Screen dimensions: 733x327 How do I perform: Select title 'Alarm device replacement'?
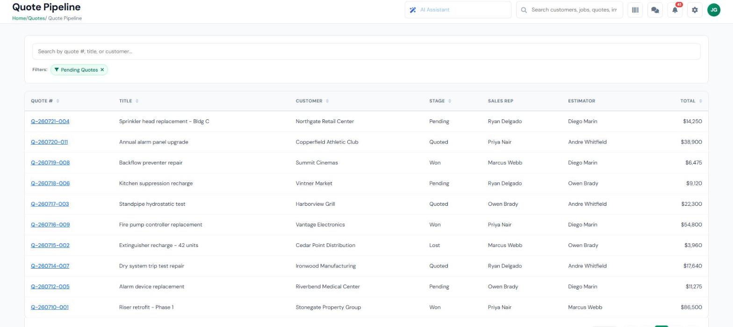click(x=151, y=287)
